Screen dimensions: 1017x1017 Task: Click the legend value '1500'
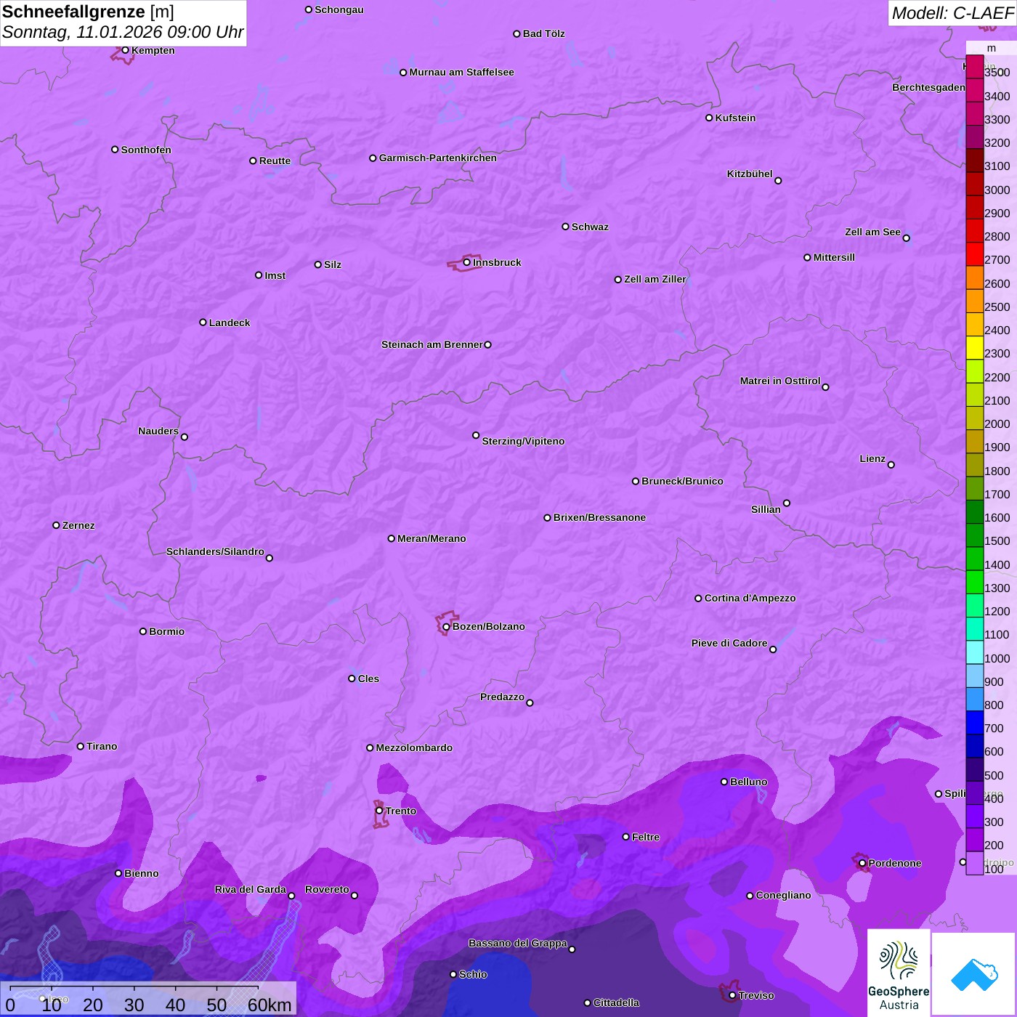pyautogui.click(x=997, y=541)
